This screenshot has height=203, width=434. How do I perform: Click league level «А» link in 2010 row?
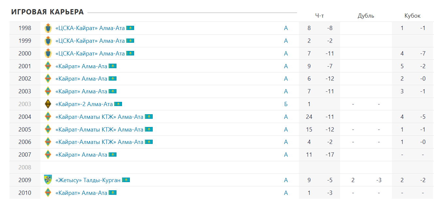(286, 193)
